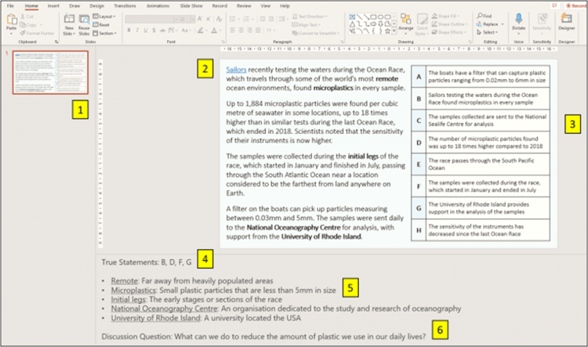Viewport: 588px width, 347px height.
Task: Expand the shapes gallery More arrow
Action: tap(394, 31)
